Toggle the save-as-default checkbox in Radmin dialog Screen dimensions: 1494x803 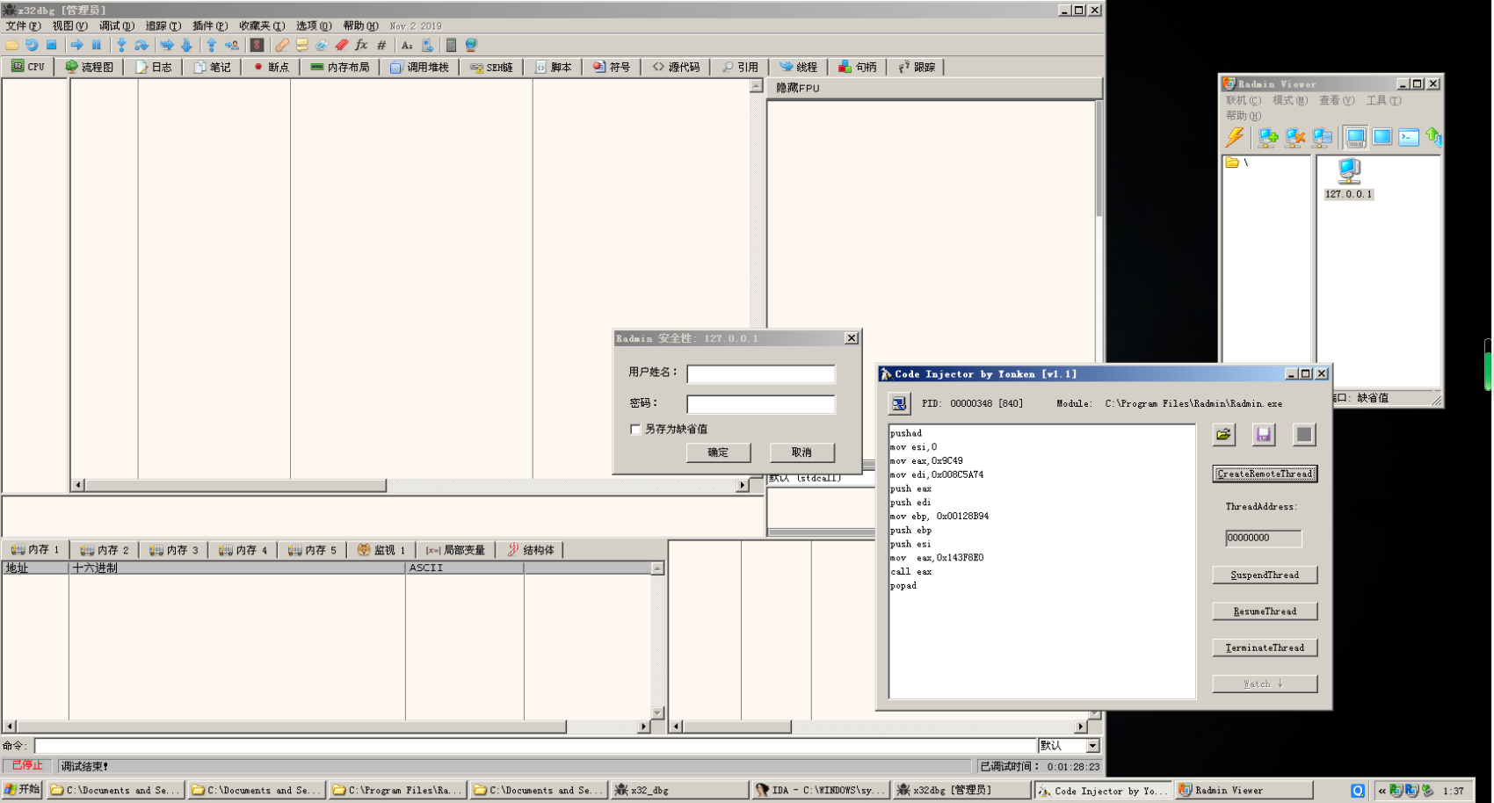[635, 430]
